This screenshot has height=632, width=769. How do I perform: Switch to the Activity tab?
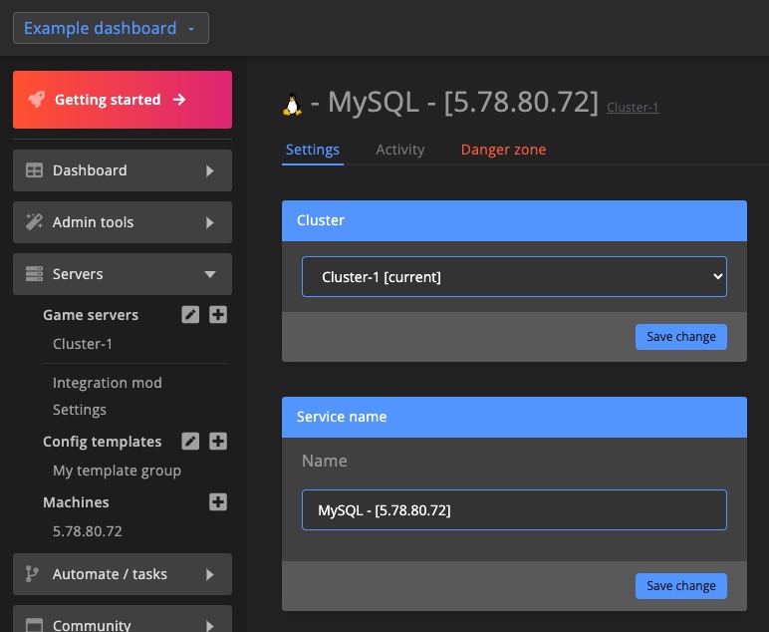pos(399,150)
